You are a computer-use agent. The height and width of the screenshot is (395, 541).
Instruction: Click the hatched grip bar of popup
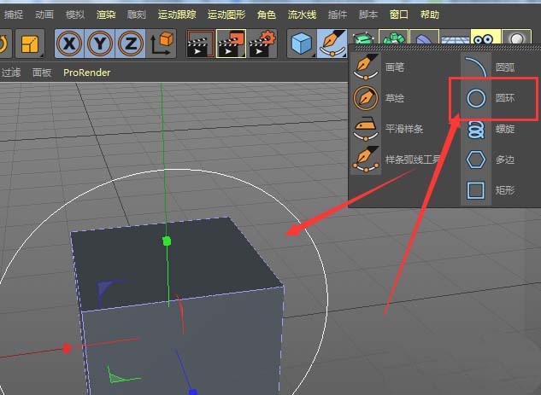[446, 48]
